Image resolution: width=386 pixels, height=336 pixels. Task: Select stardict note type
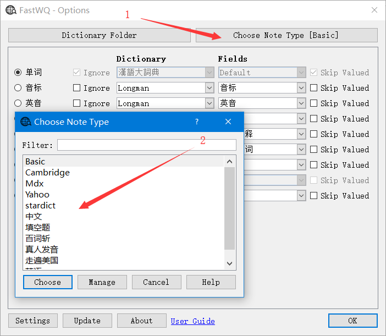click(40, 206)
